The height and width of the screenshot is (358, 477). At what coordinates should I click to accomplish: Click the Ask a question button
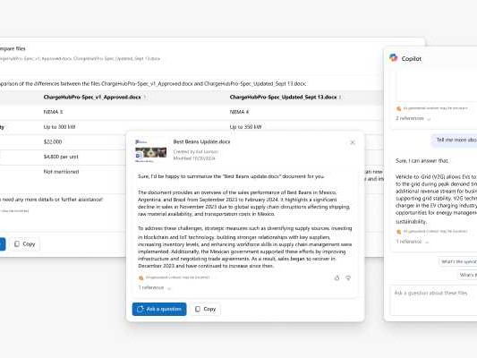[159, 309]
